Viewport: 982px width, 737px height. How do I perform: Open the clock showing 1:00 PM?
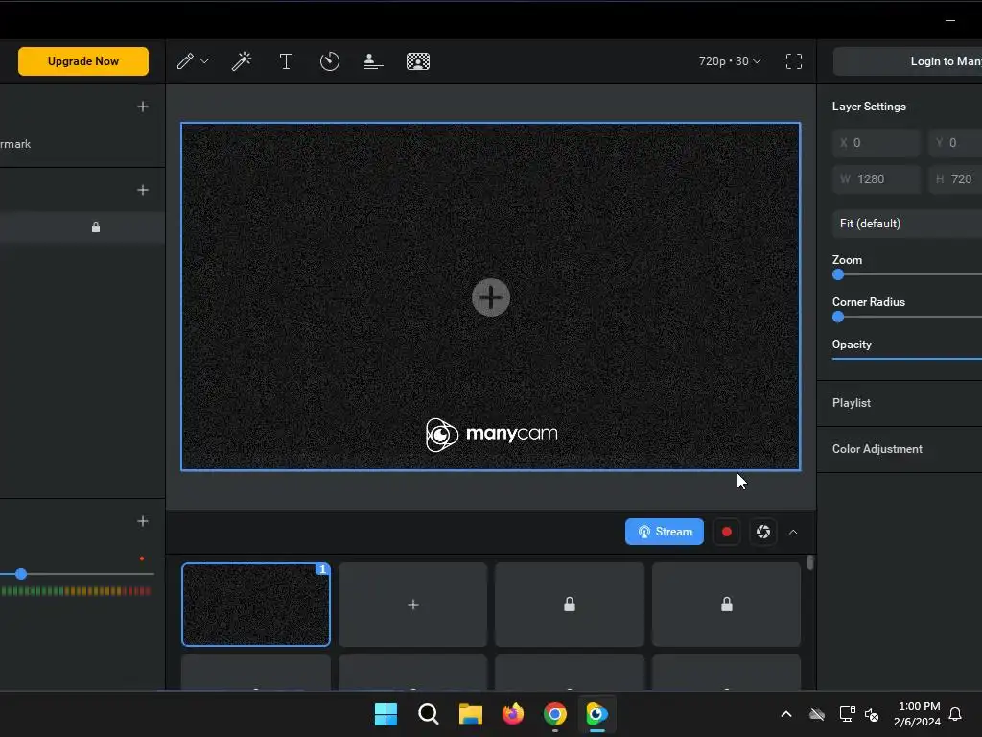coord(918,714)
